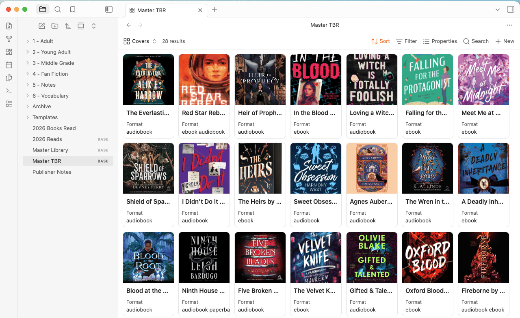
Task: Open The Everlasting book cover
Action: pos(148,80)
